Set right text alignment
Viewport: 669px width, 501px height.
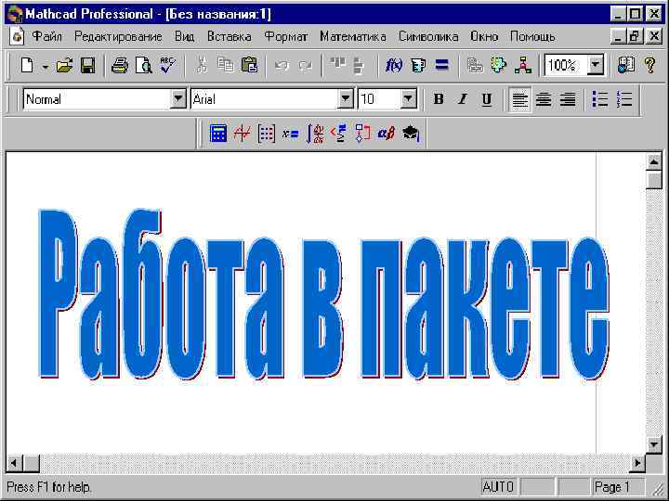click(x=568, y=99)
